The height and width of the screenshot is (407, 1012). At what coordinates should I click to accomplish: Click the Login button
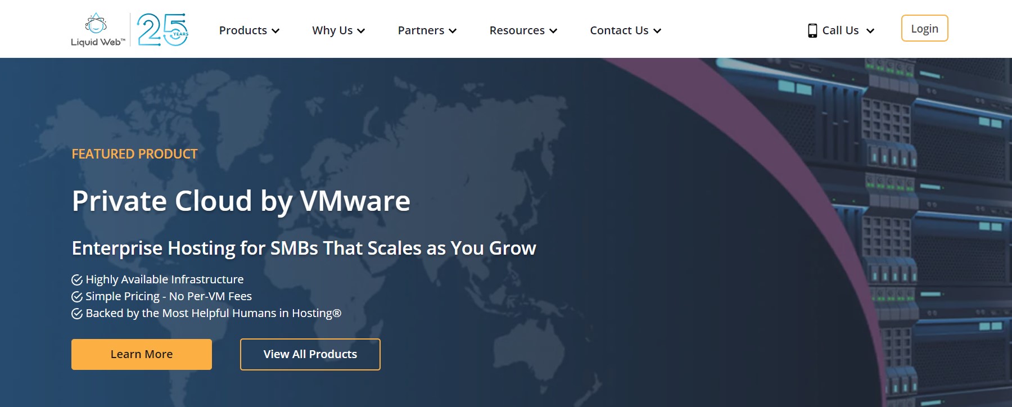(925, 28)
